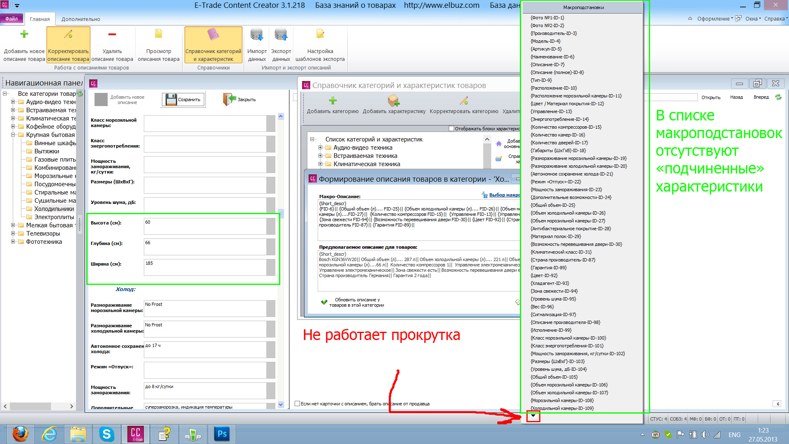Click the box icon Добавить характеристику
Image resolution: width=789 pixels, height=444 pixels.
[x=394, y=100]
